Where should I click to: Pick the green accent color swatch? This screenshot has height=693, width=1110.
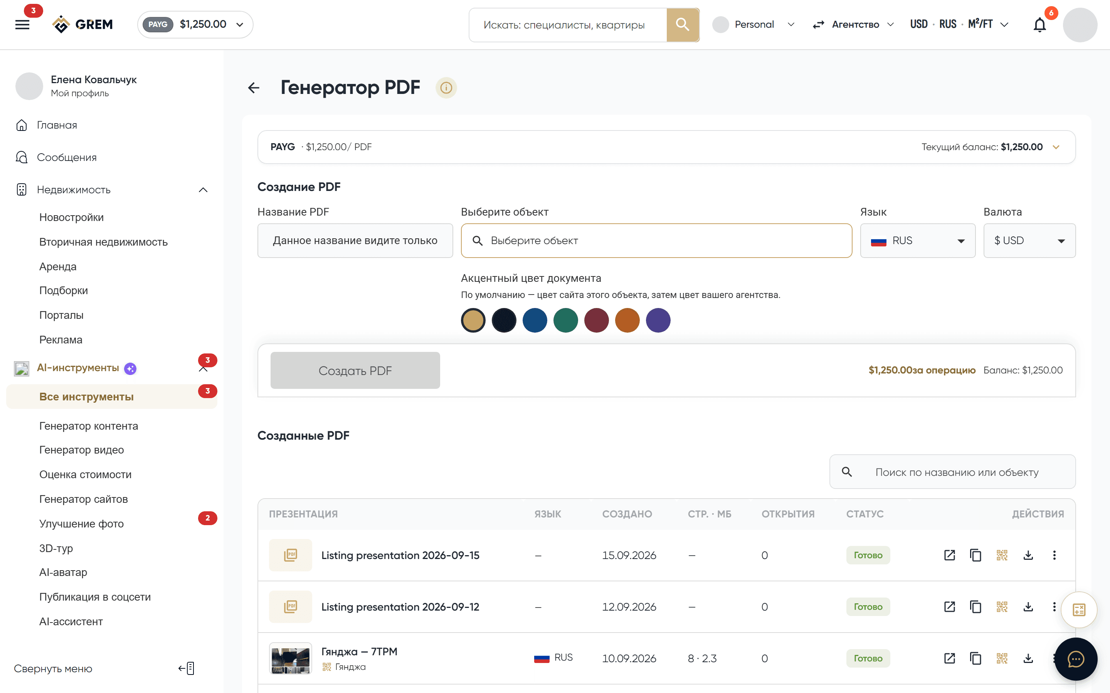pos(565,320)
